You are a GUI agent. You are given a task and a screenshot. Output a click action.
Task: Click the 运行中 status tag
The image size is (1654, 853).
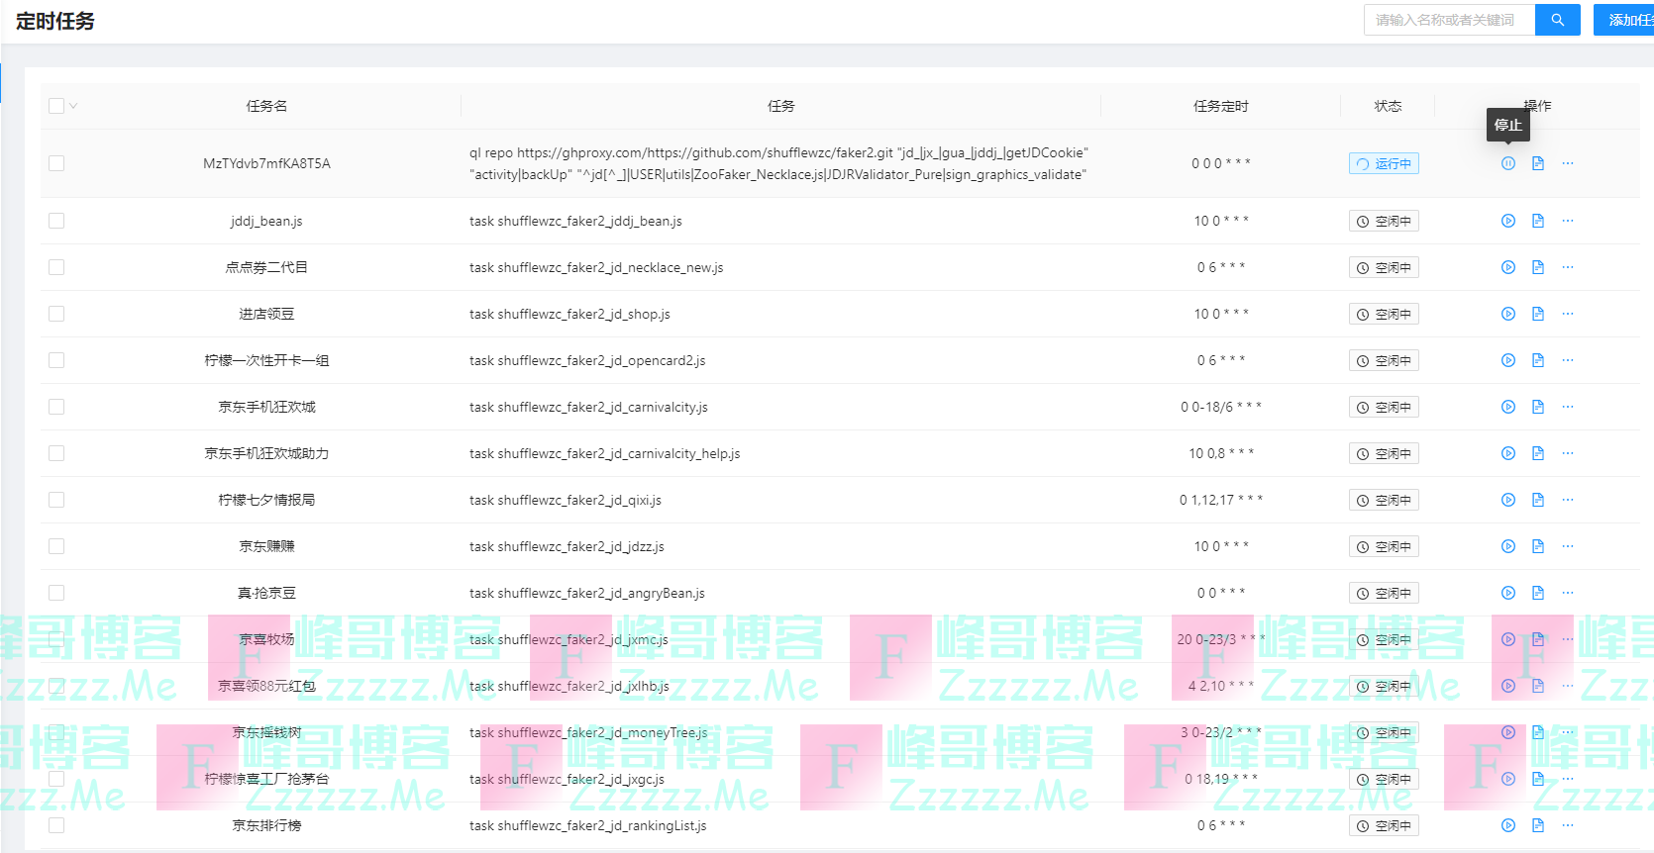click(x=1384, y=163)
